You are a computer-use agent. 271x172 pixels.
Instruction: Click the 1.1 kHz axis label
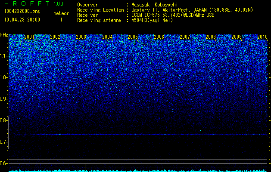pyautogui.click(x=3, y=56)
